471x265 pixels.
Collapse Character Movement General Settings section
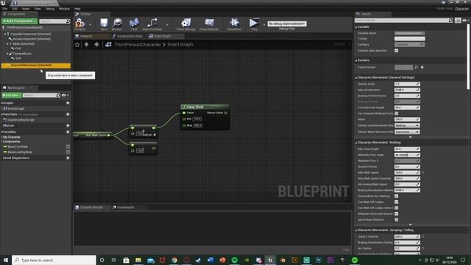point(356,78)
